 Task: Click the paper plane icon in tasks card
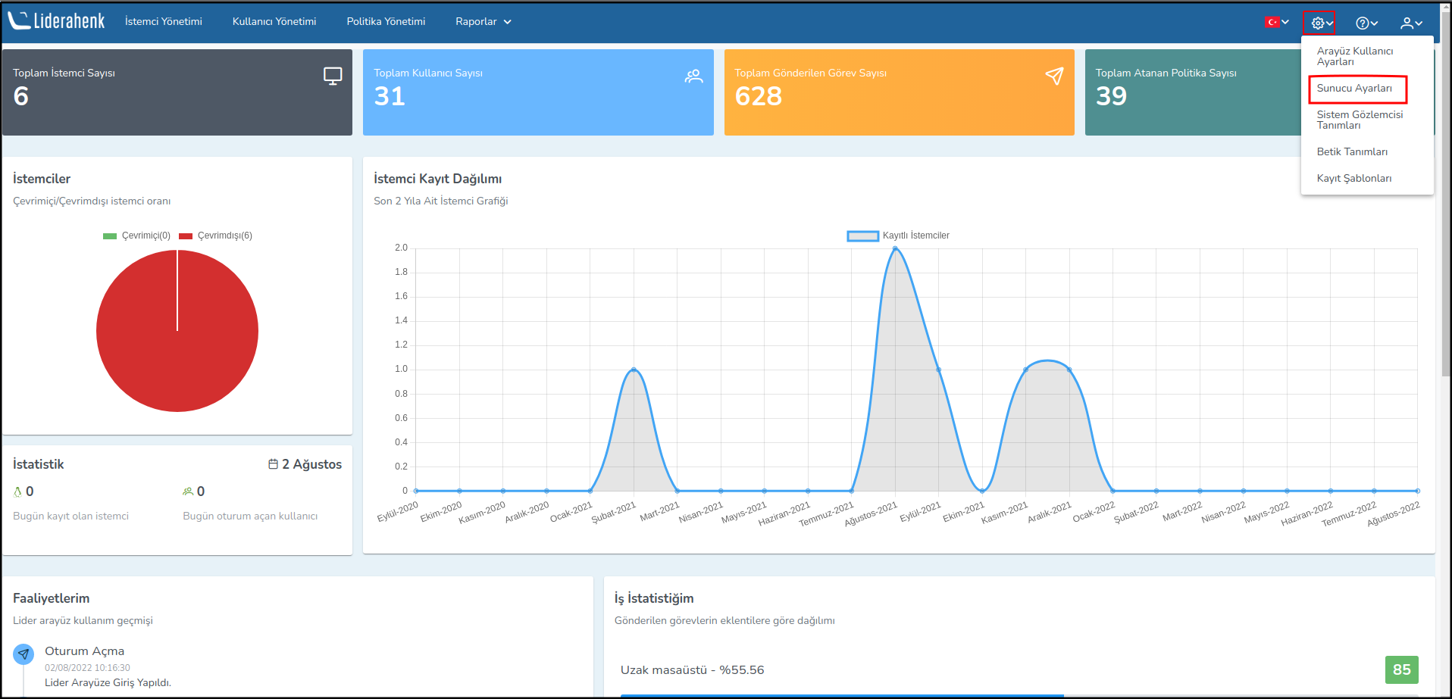1054,76
